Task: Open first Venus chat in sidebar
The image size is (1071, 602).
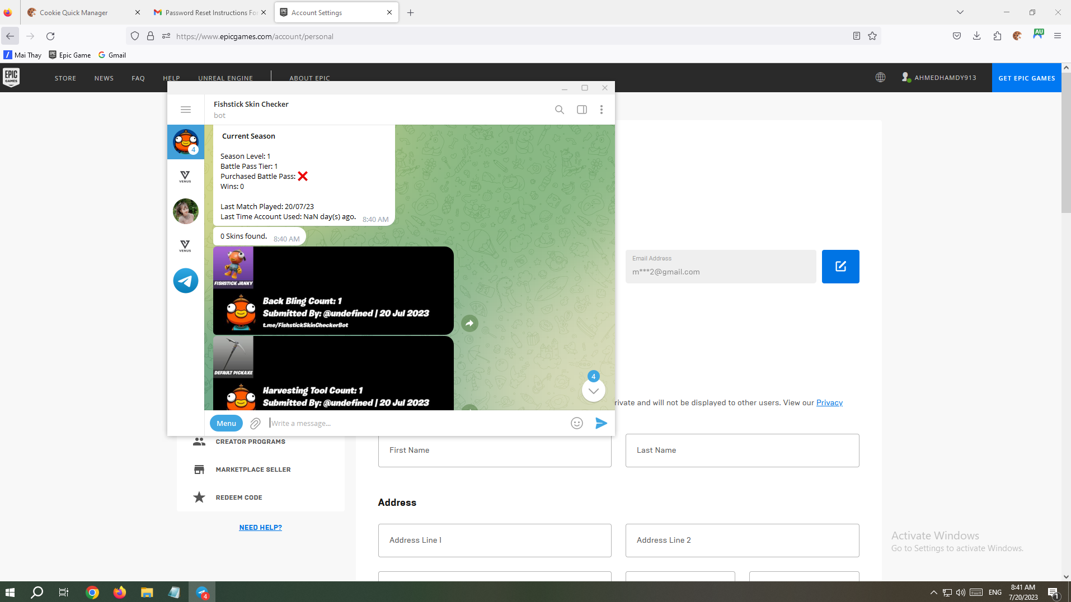Action: coord(185,177)
